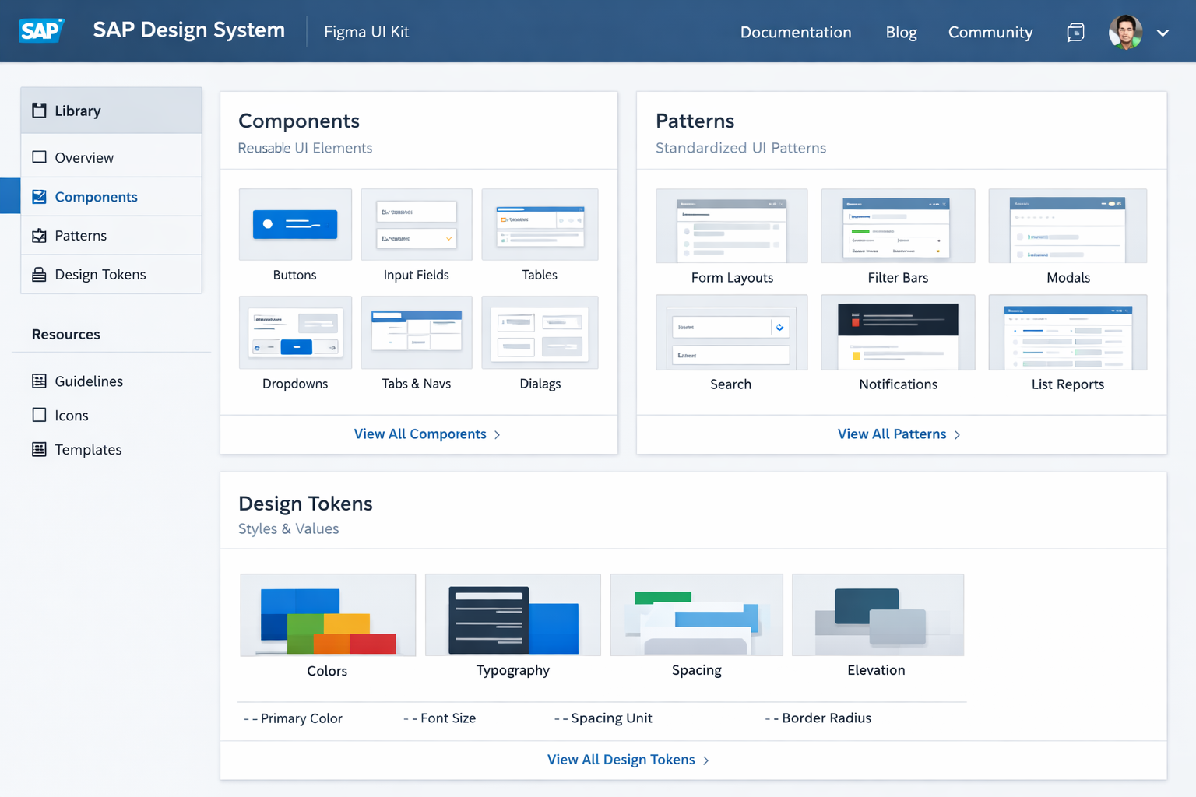The width and height of the screenshot is (1196, 797).
Task: Open the Modals pattern thumbnail
Action: click(x=1068, y=226)
